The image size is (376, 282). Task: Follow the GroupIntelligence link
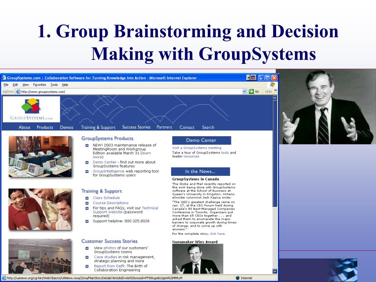coord(108,171)
